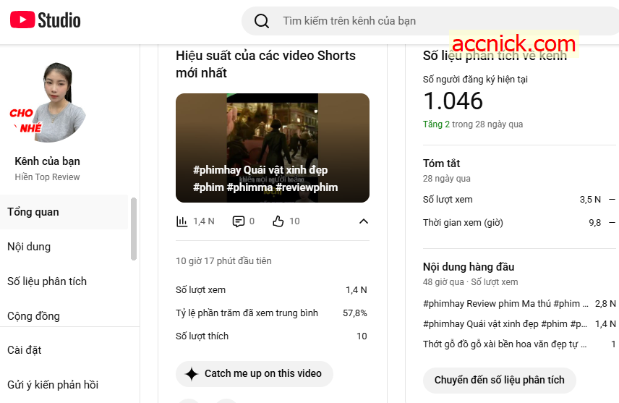Click Tỷ lệ phần trăm đã xem trung bình row
The width and height of the screenshot is (619, 403).
271,313
